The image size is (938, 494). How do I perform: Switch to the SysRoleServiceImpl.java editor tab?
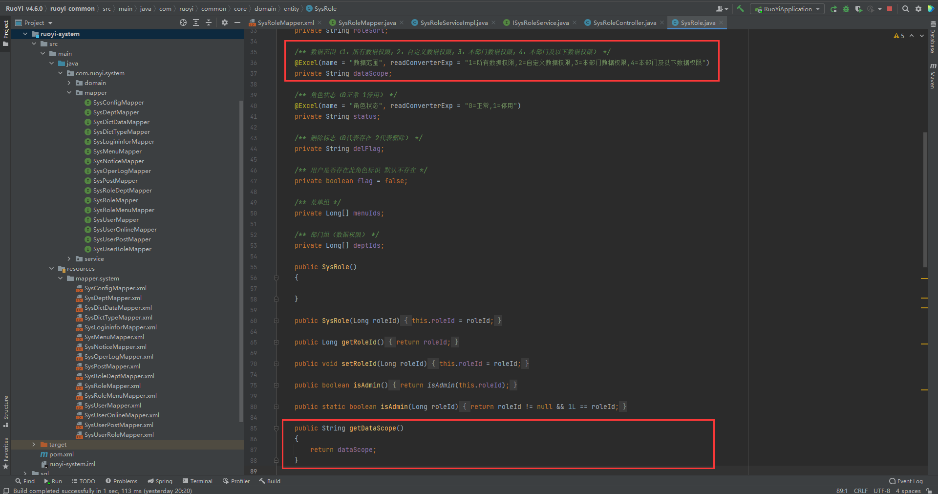point(454,22)
